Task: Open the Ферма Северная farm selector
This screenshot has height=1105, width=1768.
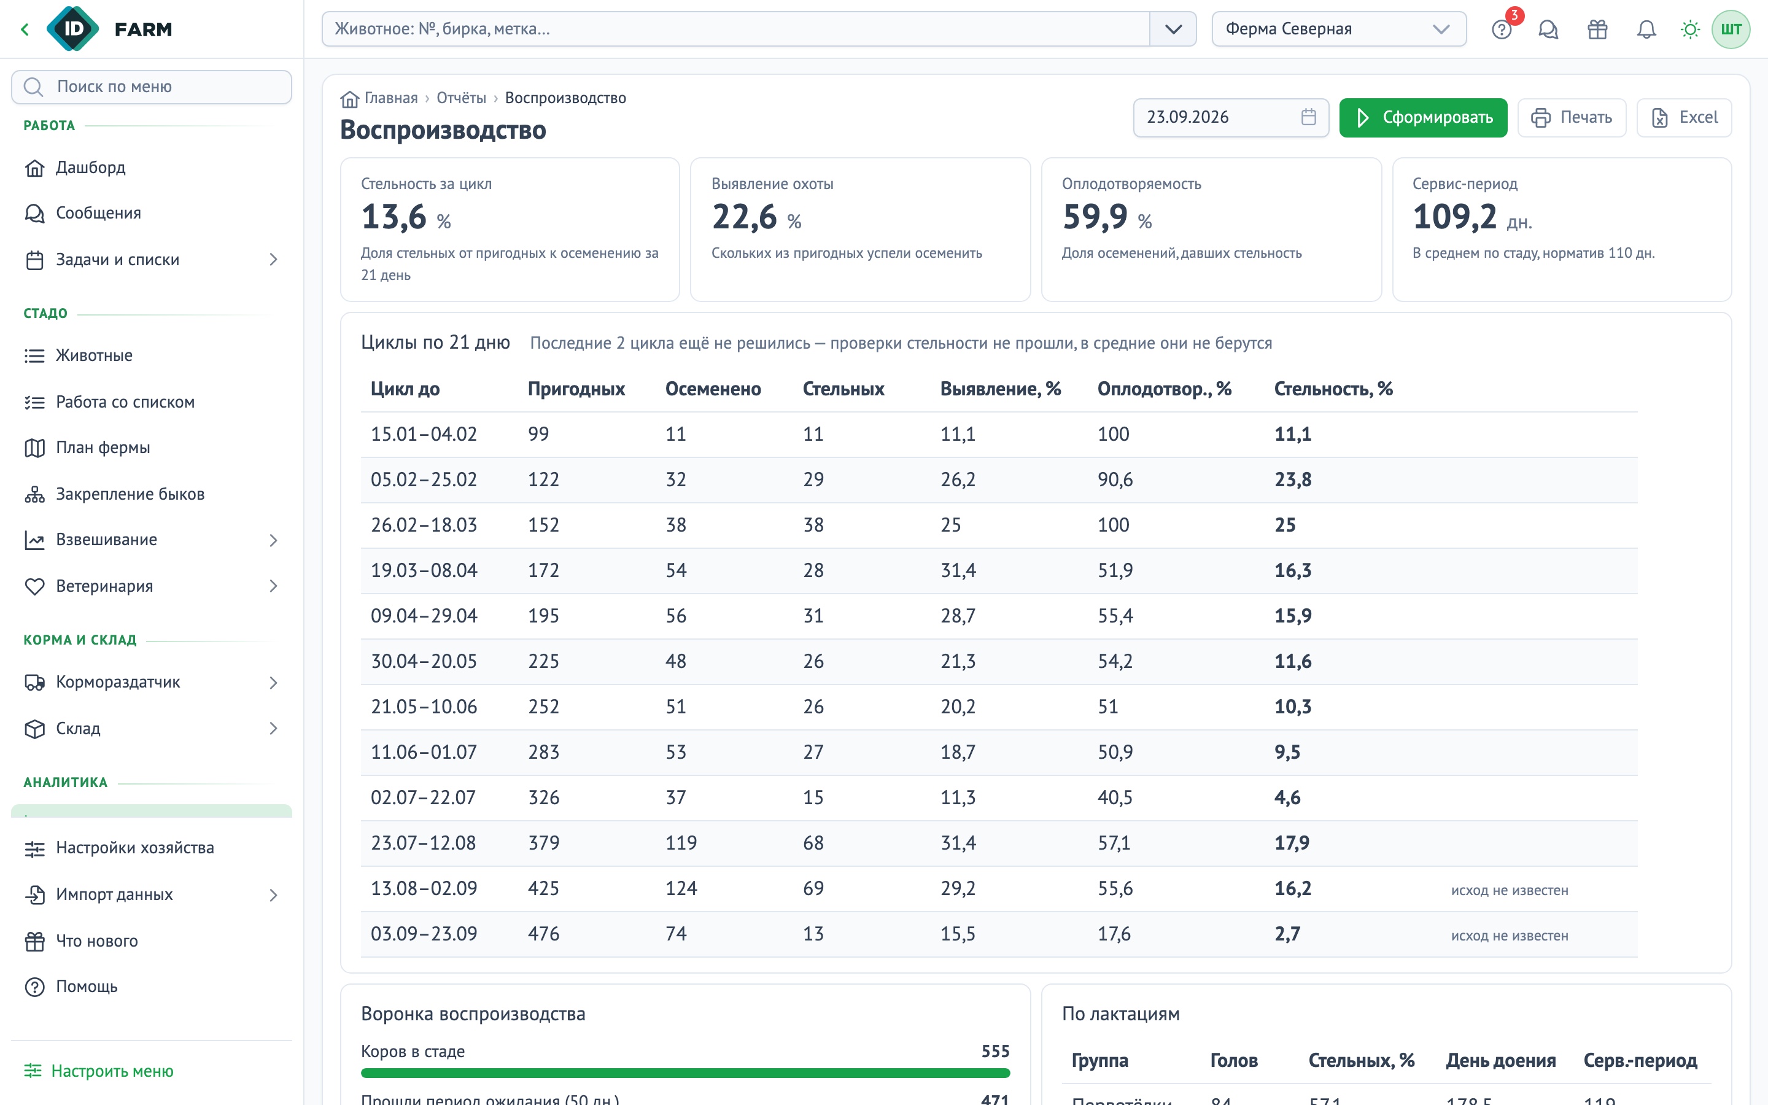Action: tap(1338, 29)
